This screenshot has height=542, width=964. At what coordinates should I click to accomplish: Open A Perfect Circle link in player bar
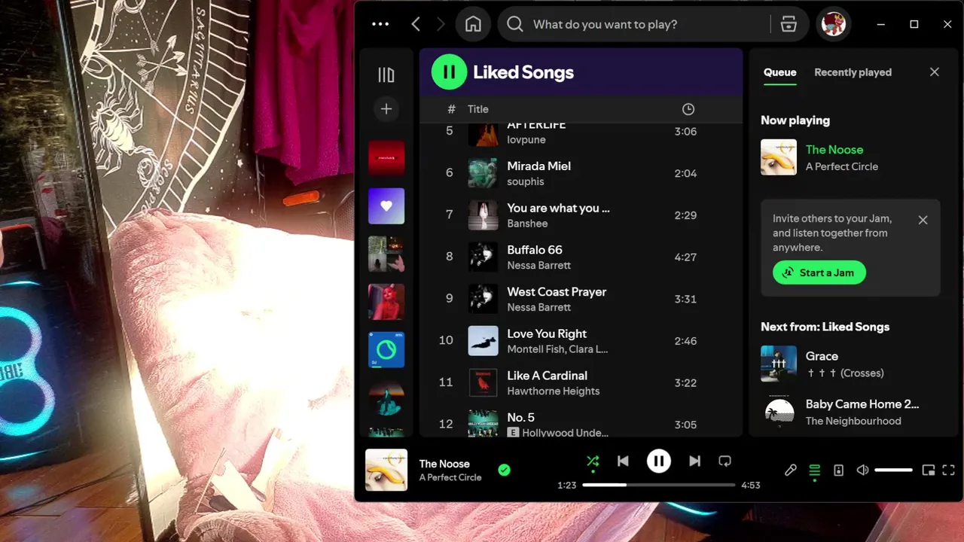pyautogui.click(x=450, y=477)
